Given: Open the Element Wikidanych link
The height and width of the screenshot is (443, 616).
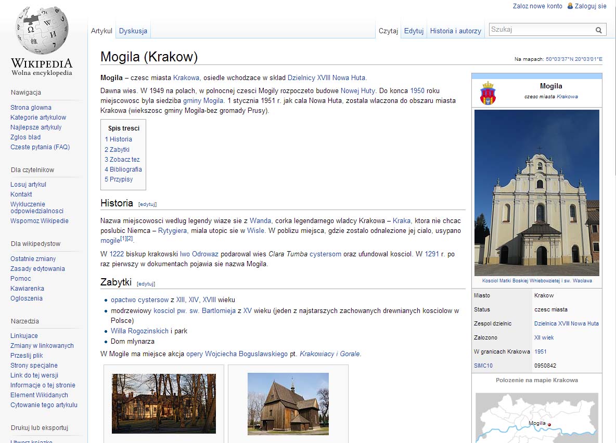Looking at the screenshot, I should pyautogui.click(x=40, y=395).
